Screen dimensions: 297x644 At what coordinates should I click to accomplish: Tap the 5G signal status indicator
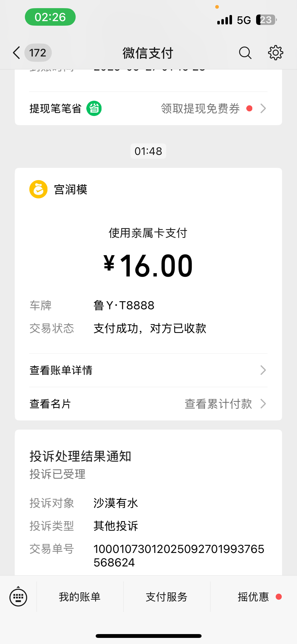coord(244,20)
